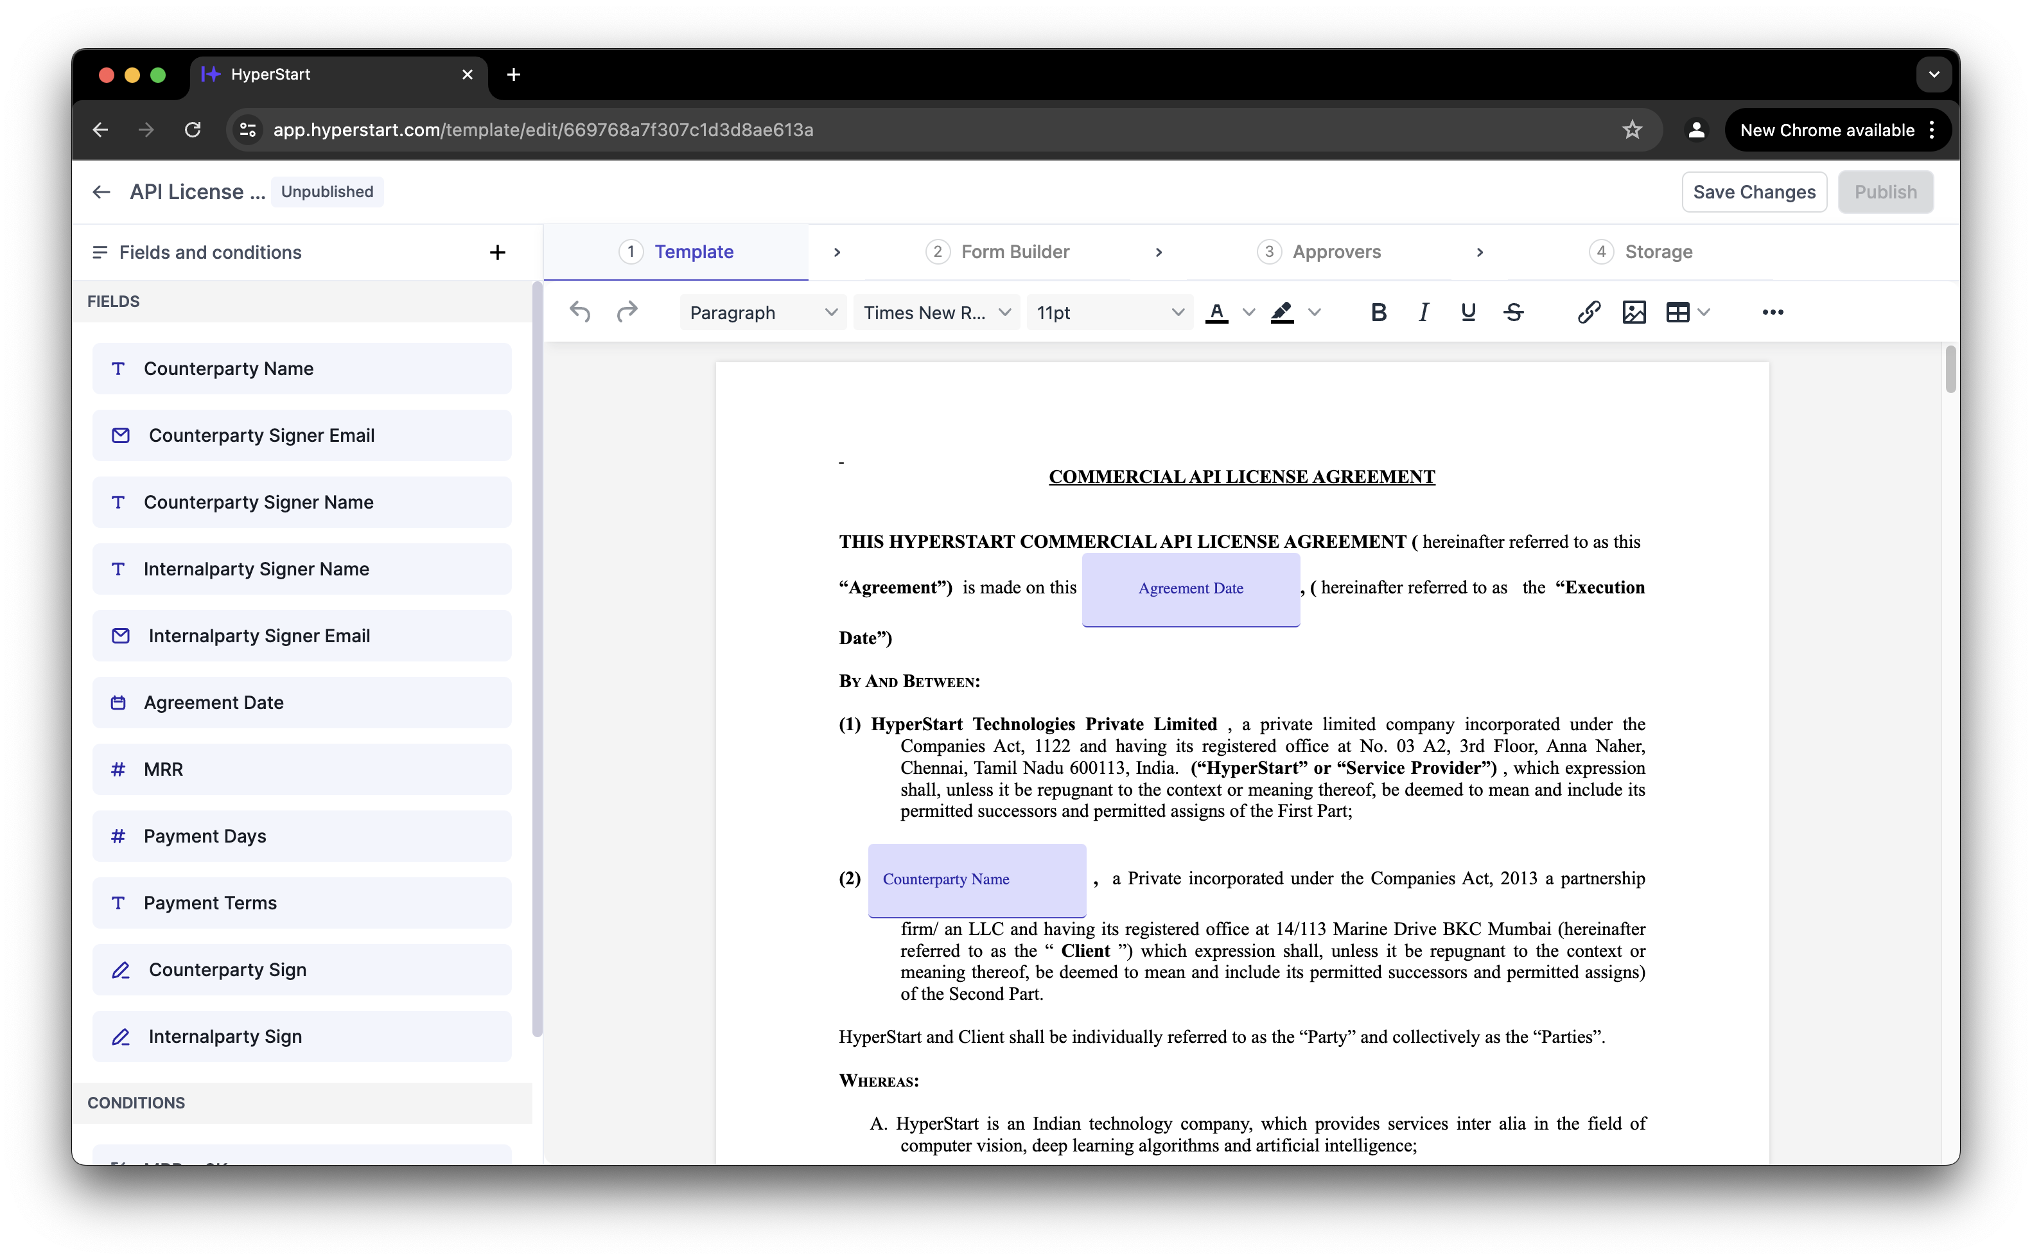Apply strikethrough formatting
Screen dimensions: 2032x1260
point(1514,313)
